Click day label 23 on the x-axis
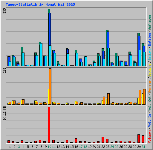 point(108,147)
